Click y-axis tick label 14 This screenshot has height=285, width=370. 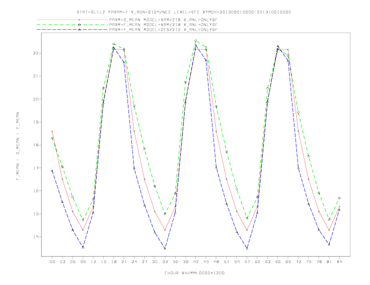[36, 237]
